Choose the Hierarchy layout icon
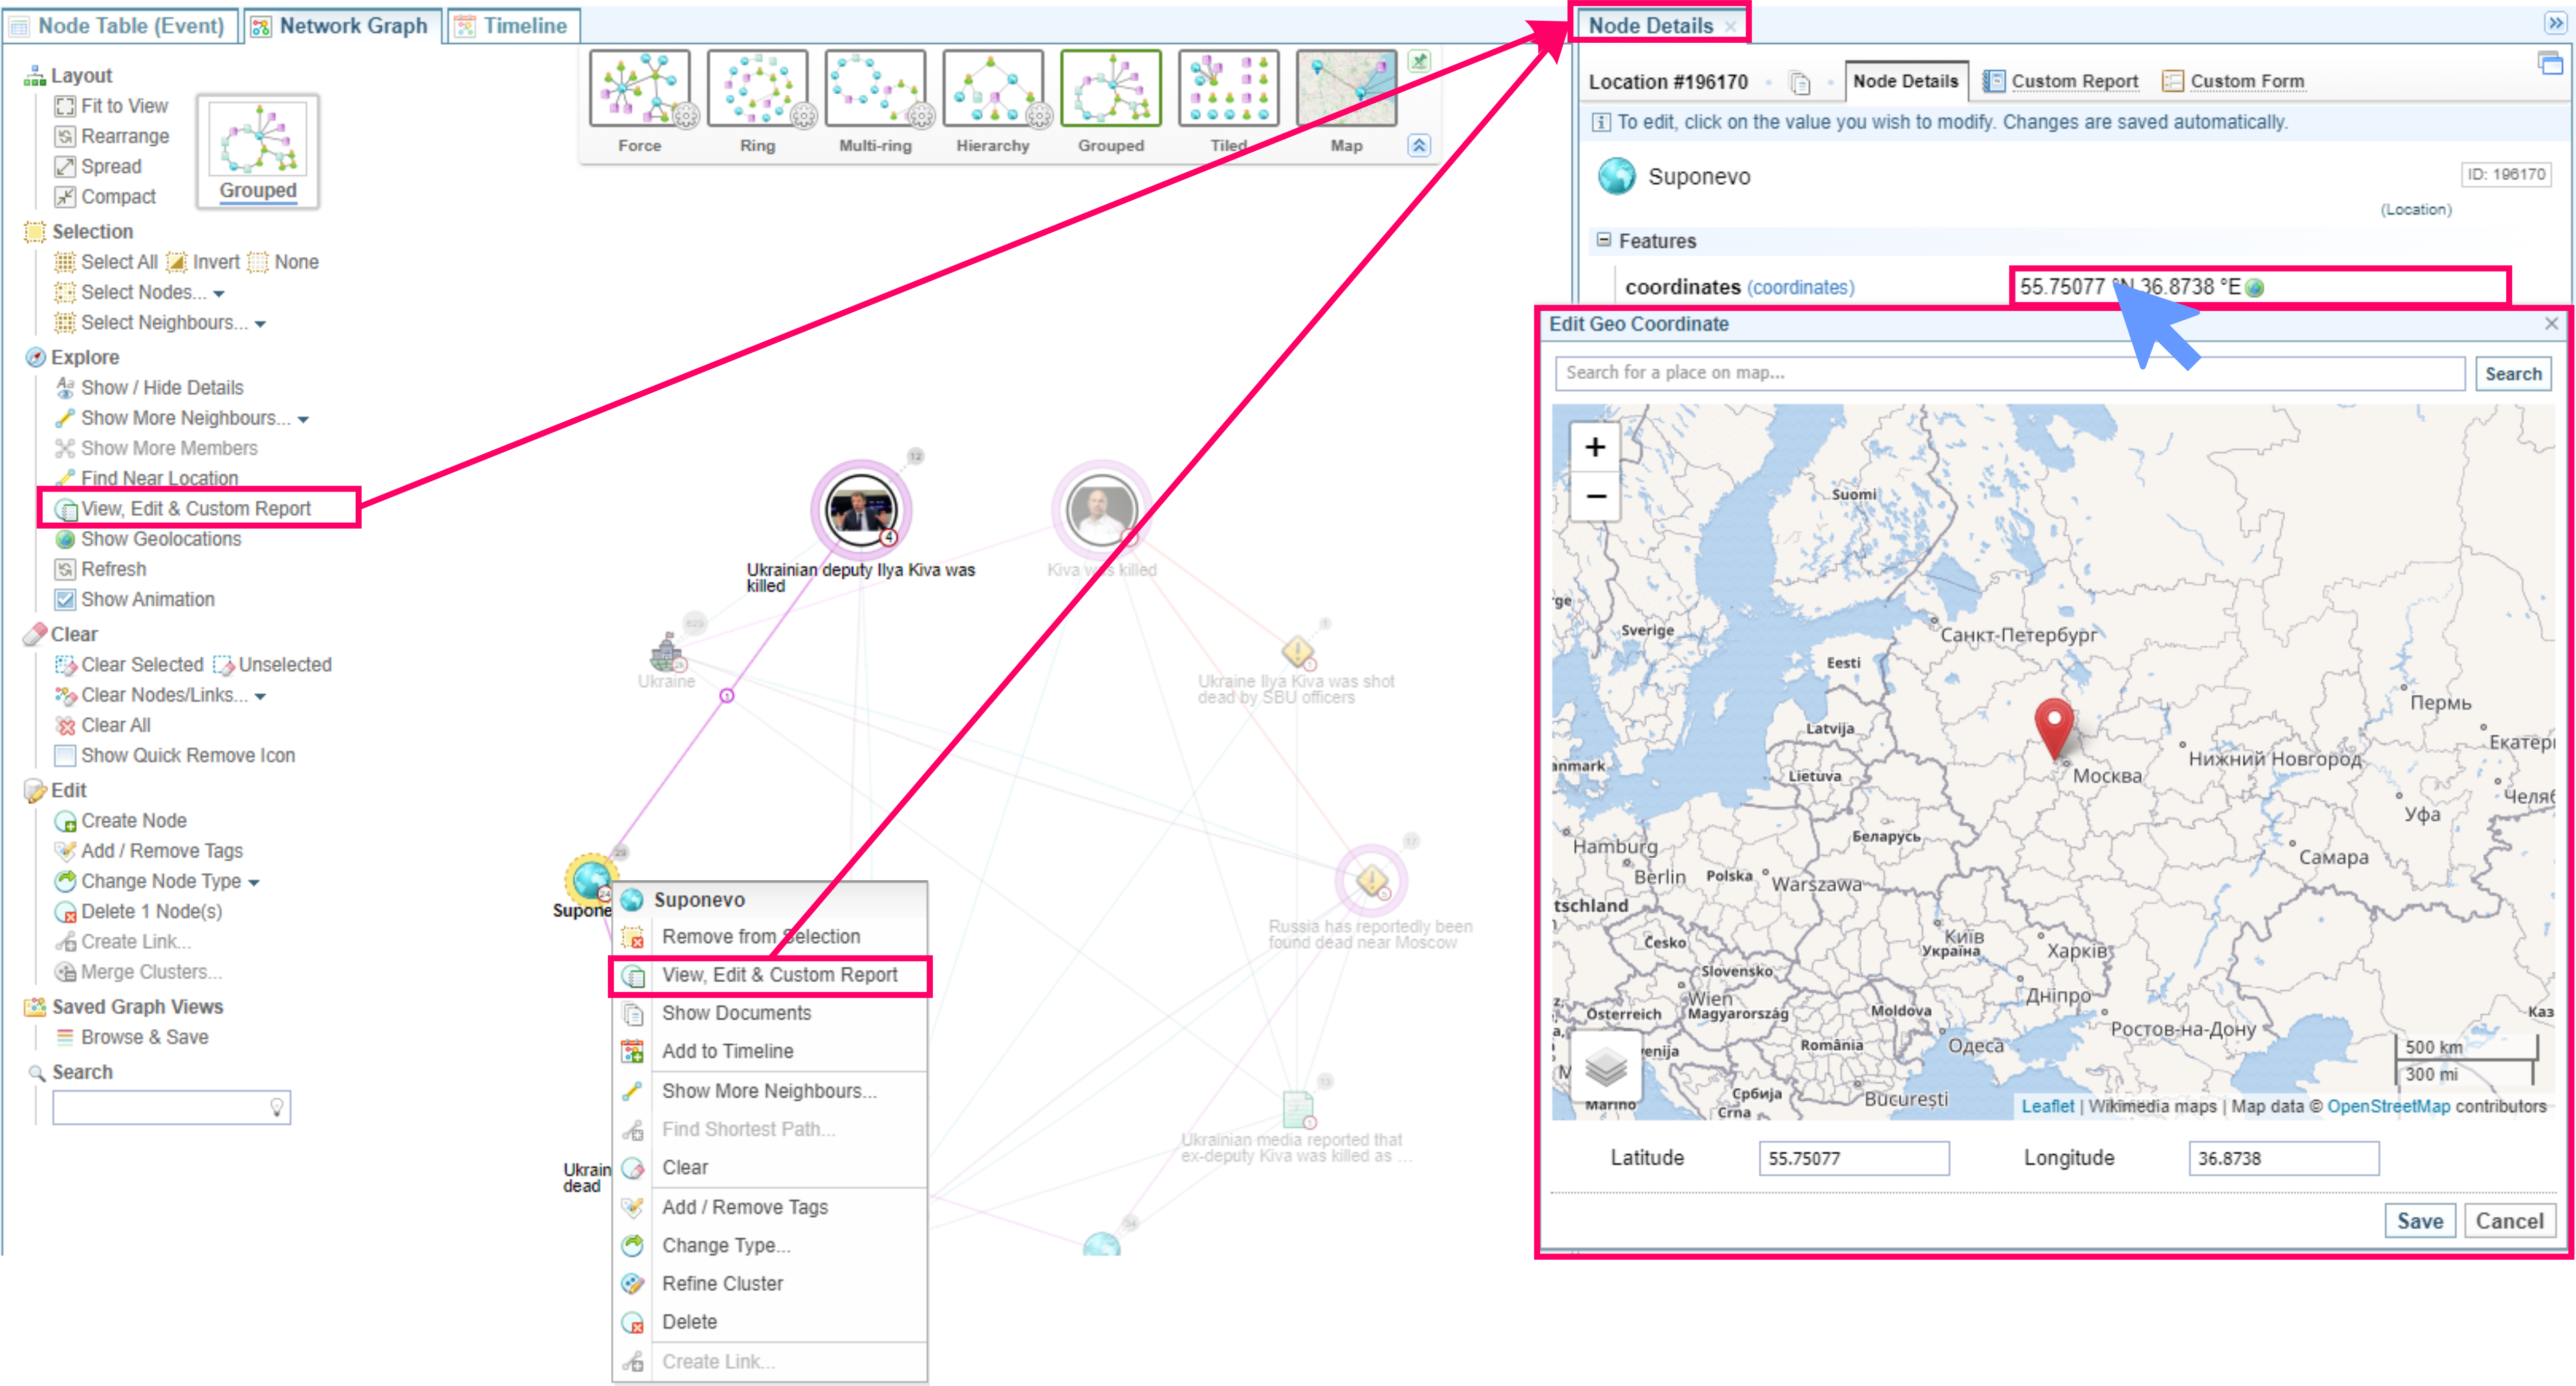Viewport: 2576px width, 1386px height. pyautogui.click(x=992, y=89)
